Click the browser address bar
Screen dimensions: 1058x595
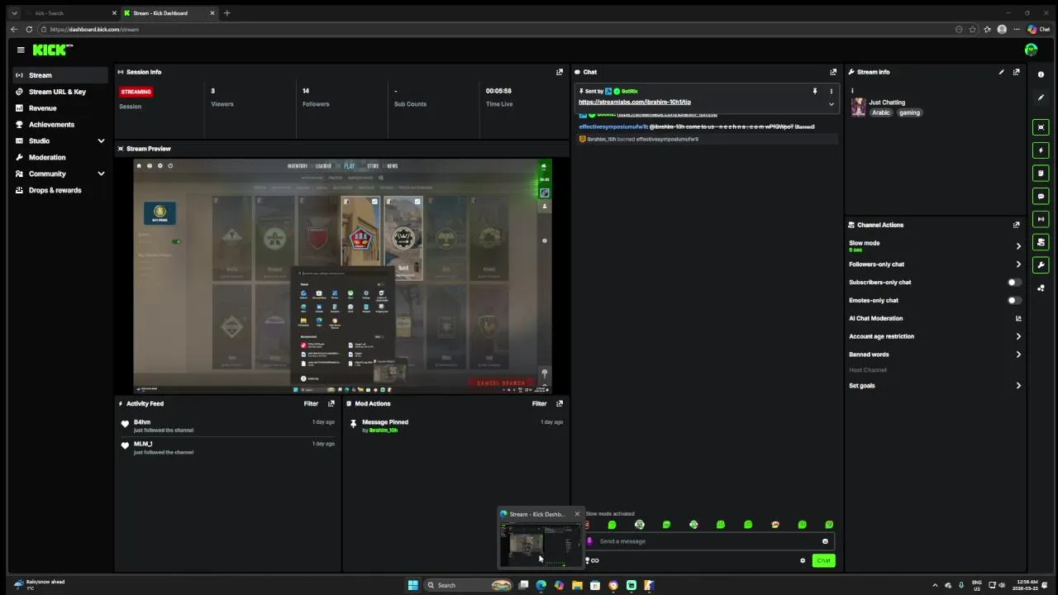pos(496,29)
